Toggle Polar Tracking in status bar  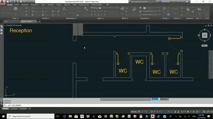(x=152, y=112)
